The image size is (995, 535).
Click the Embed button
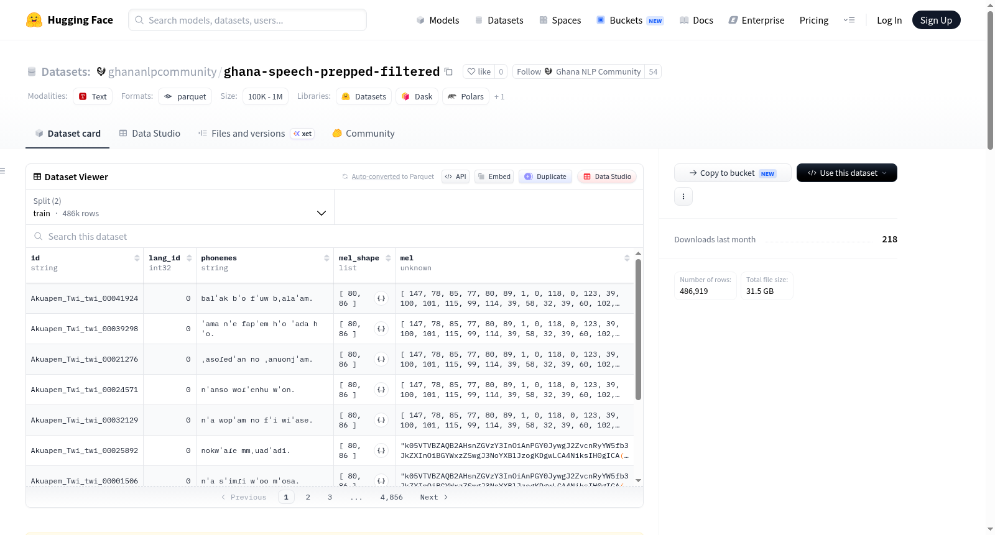(x=494, y=176)
